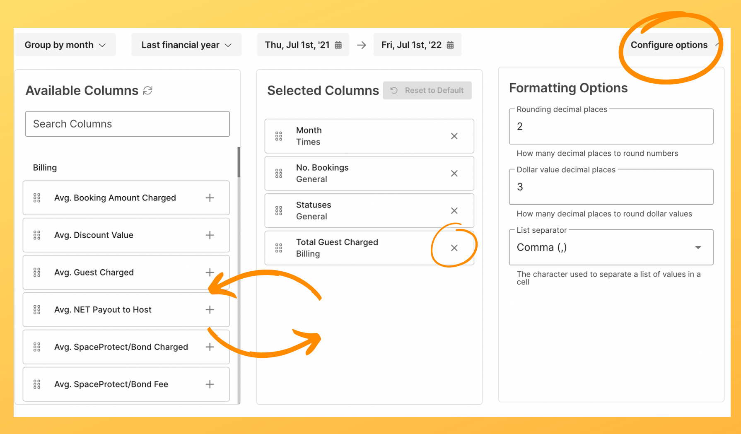Viewport: 741px width, 434px height.
Task: Grab drag handle of Avg. SpaceProtect/Bond Fee
Action: click(37, 384)
